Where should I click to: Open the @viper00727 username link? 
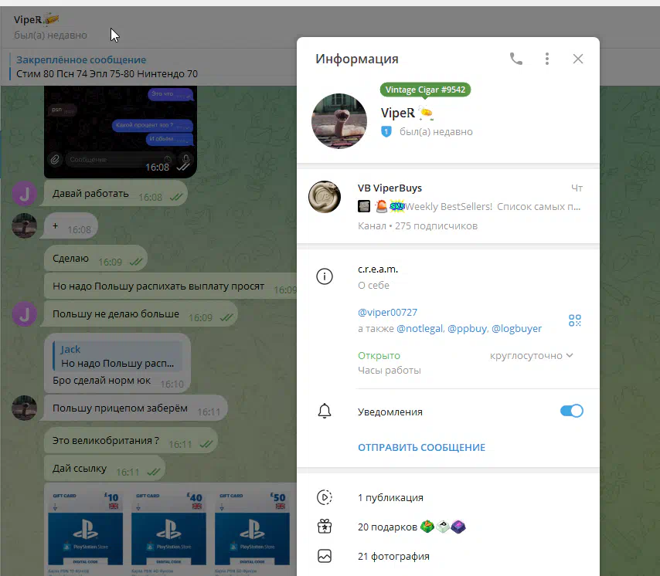coord(387,312)
